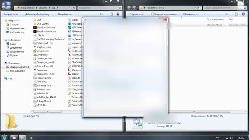Select the StartCenter file icon
249x140 pixels.
pos(70,51)
